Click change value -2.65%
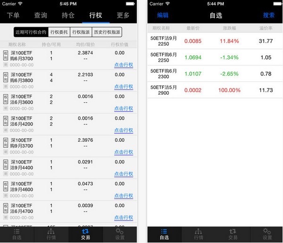This screenshot has width=283, height=243. (229, 74)
